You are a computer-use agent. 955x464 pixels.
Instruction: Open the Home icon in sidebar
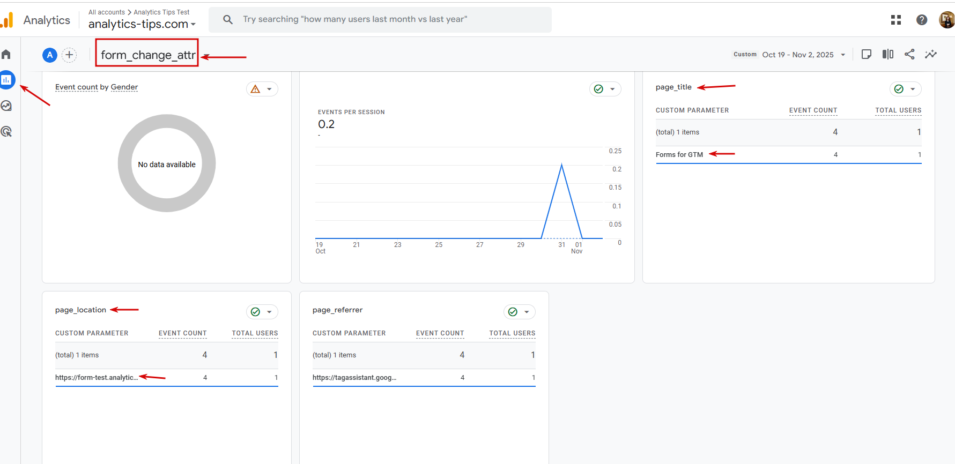tap(6, 55)
